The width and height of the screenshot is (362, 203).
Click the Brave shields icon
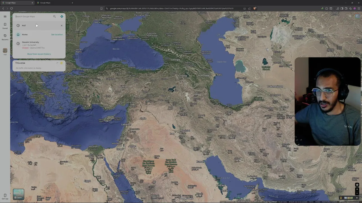coord(255,8)
